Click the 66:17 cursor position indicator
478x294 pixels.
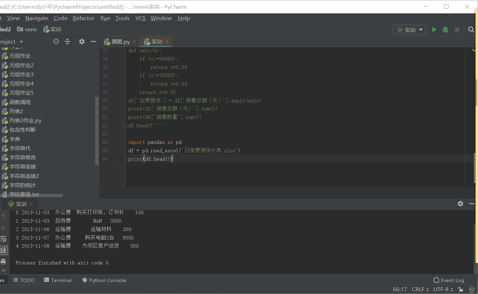(400, 289)
